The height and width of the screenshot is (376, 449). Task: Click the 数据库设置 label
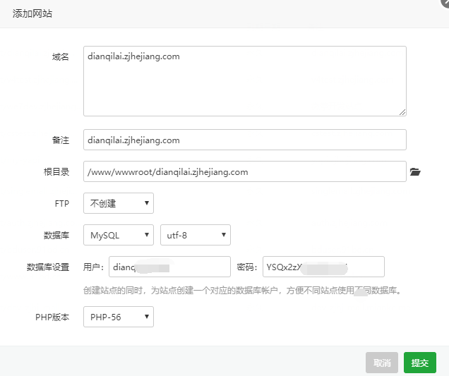[48, 267]
